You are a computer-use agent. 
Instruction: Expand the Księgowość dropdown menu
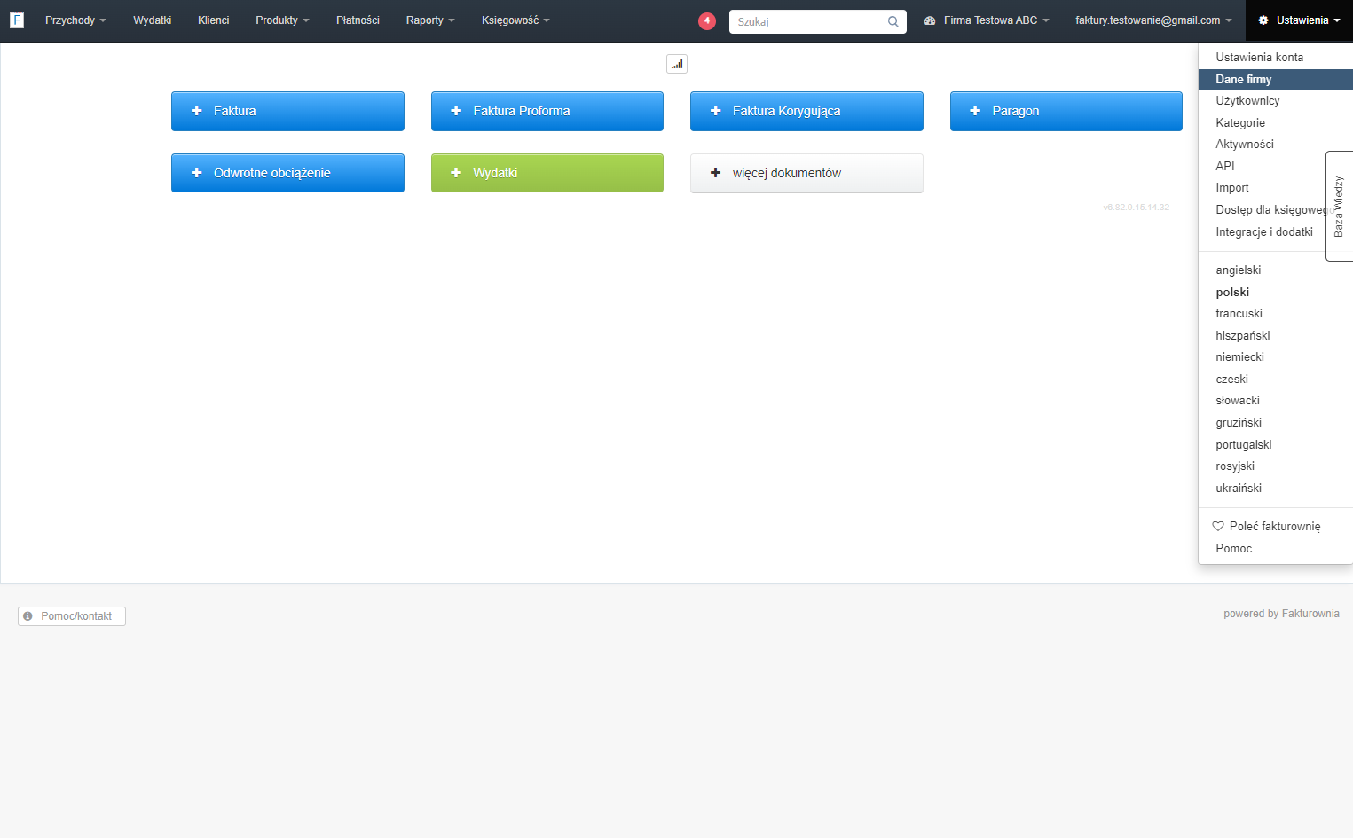(x=515, y=20)
